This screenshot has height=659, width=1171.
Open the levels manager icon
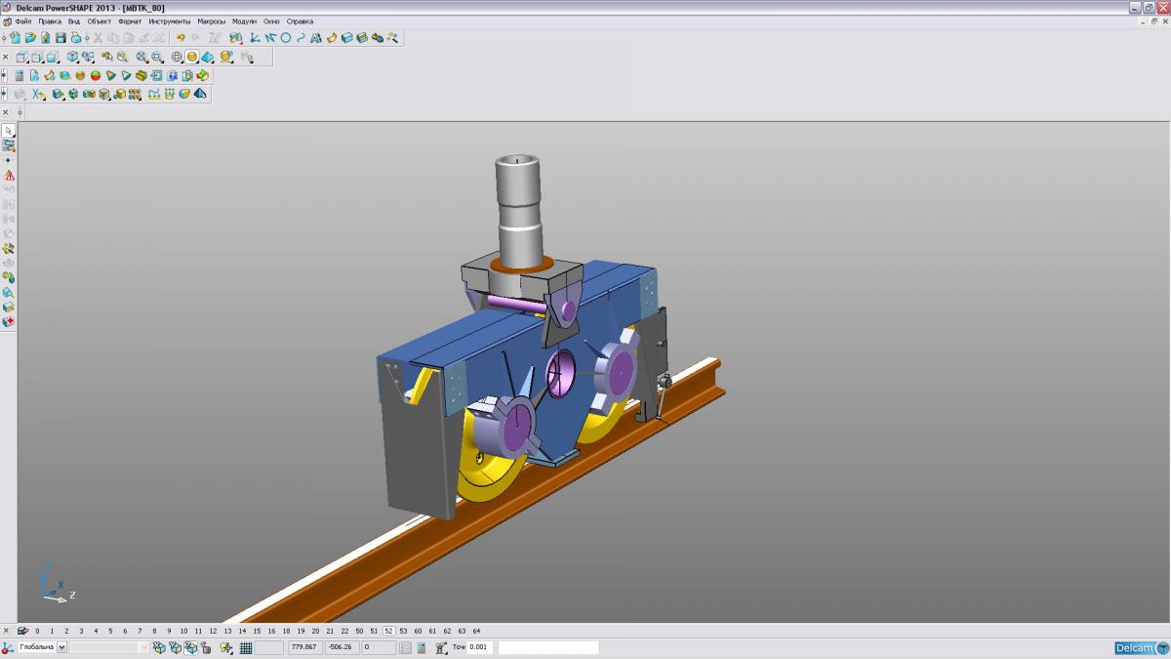click(22, 631)
